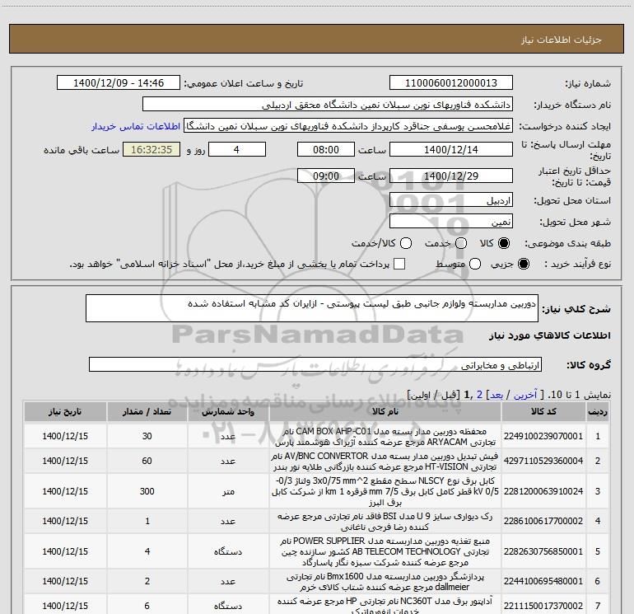This screenshot has height=614, width=634.
Task: Click item code 2281200063910024
Action: pyautogui.click(x=543, y=491)
